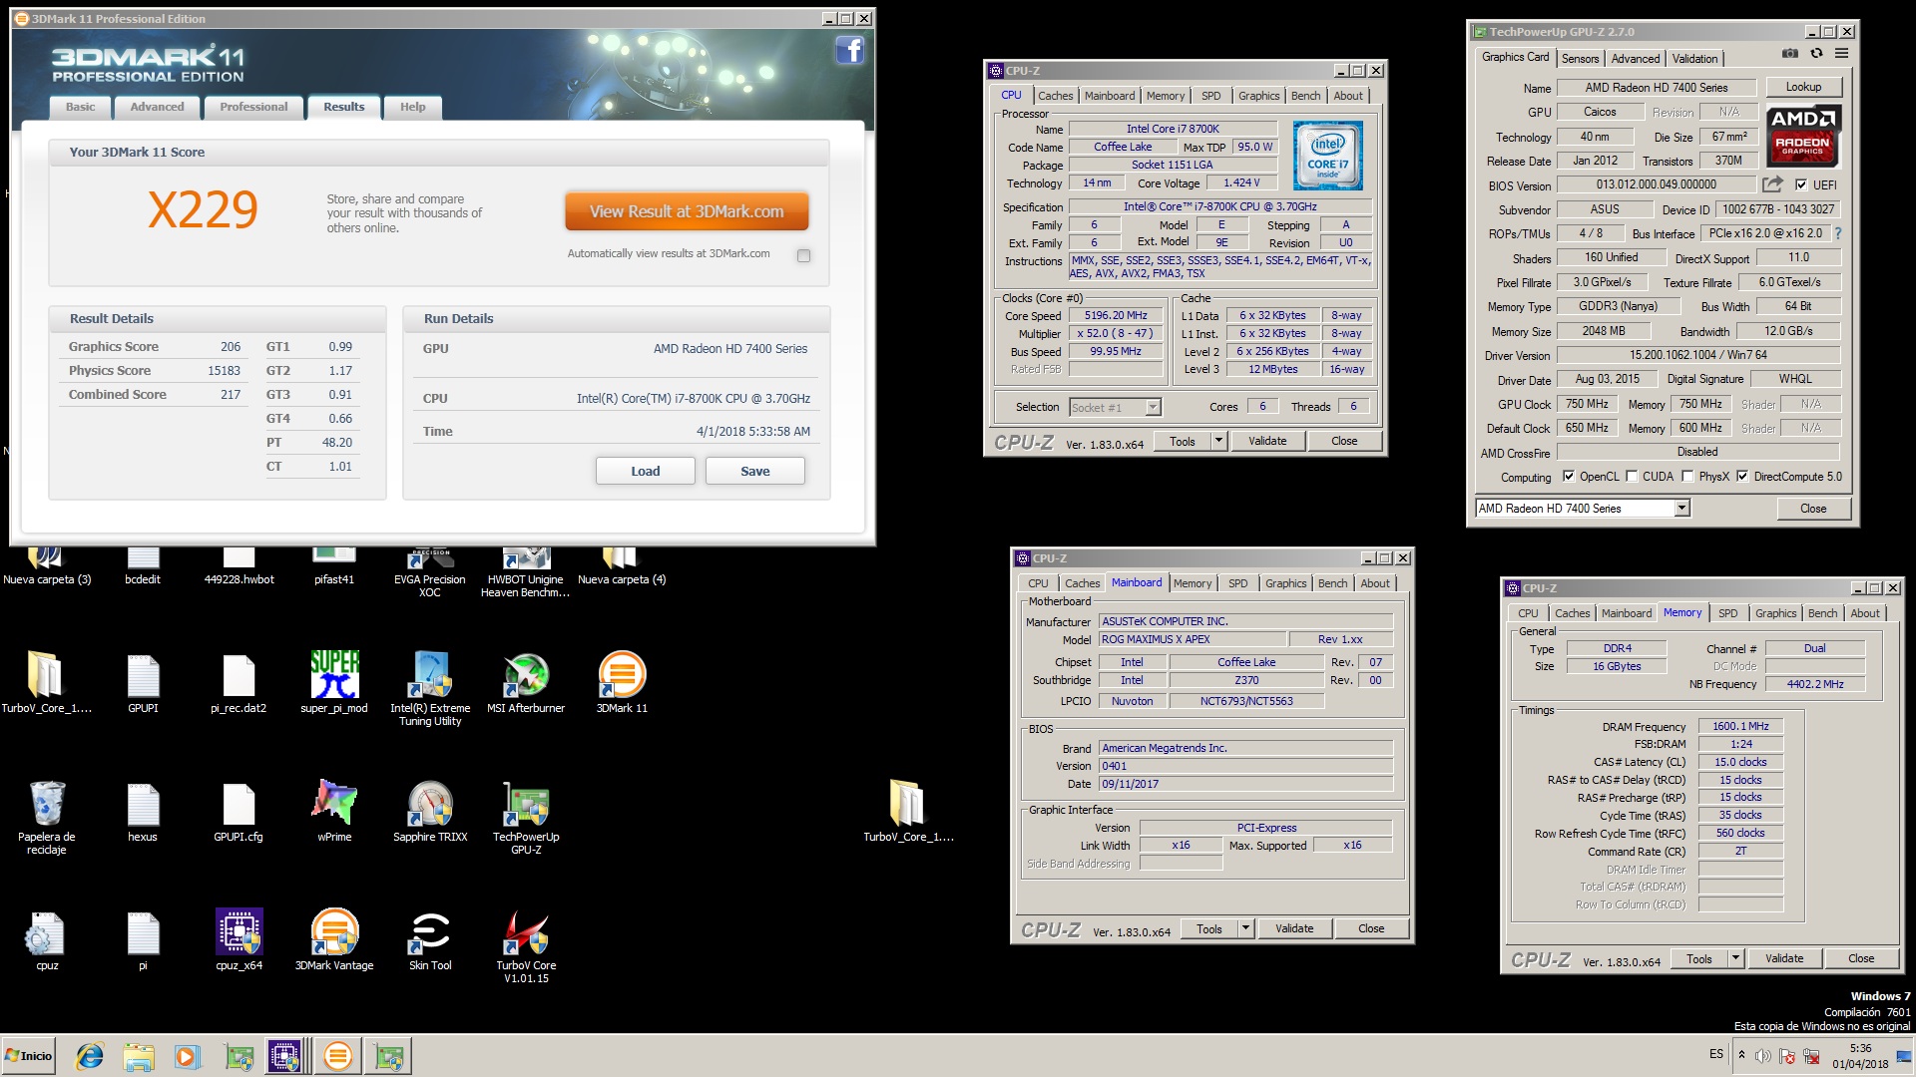This screenshot has width=1916, height=1077.
Task: Expand Tools dropdown arrow in CPU tab window
Action: (1218, 441)
